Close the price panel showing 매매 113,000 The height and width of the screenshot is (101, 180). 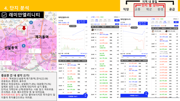pyautogui.click(x=87, y=17)
